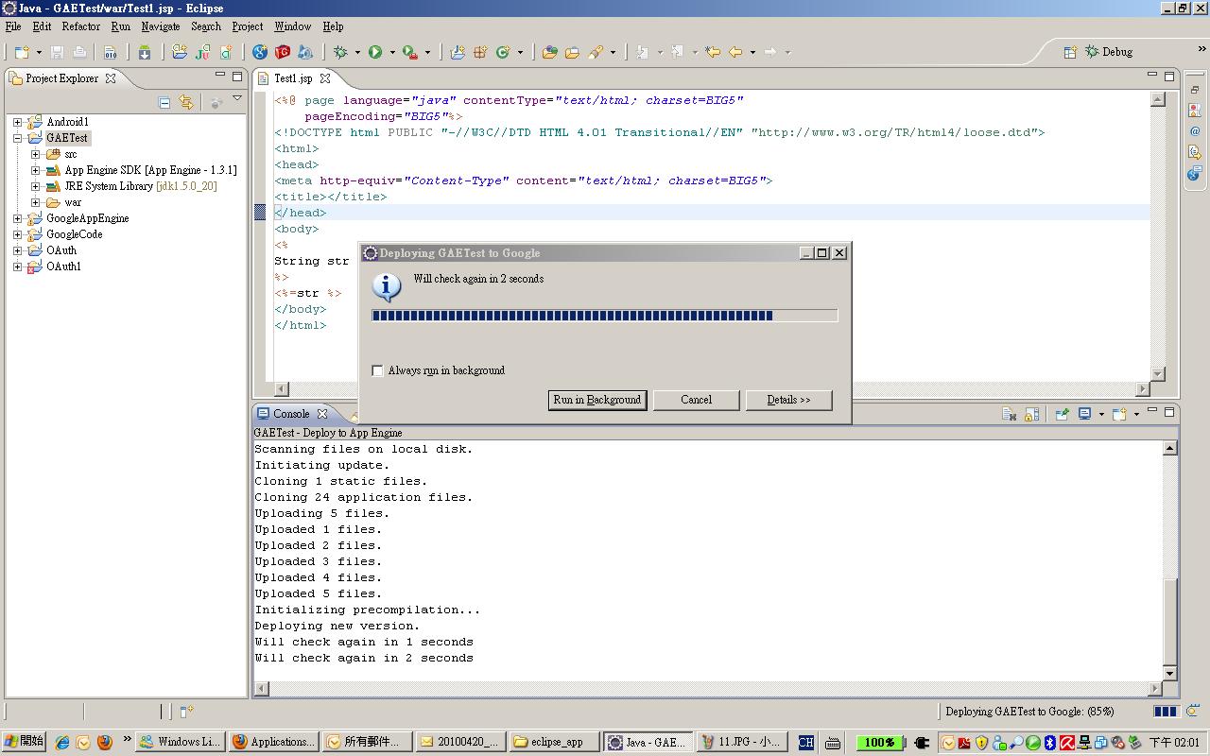Click the Run External Tools icon
Screen dimensions: 1210x756
[x=409, y=52]
